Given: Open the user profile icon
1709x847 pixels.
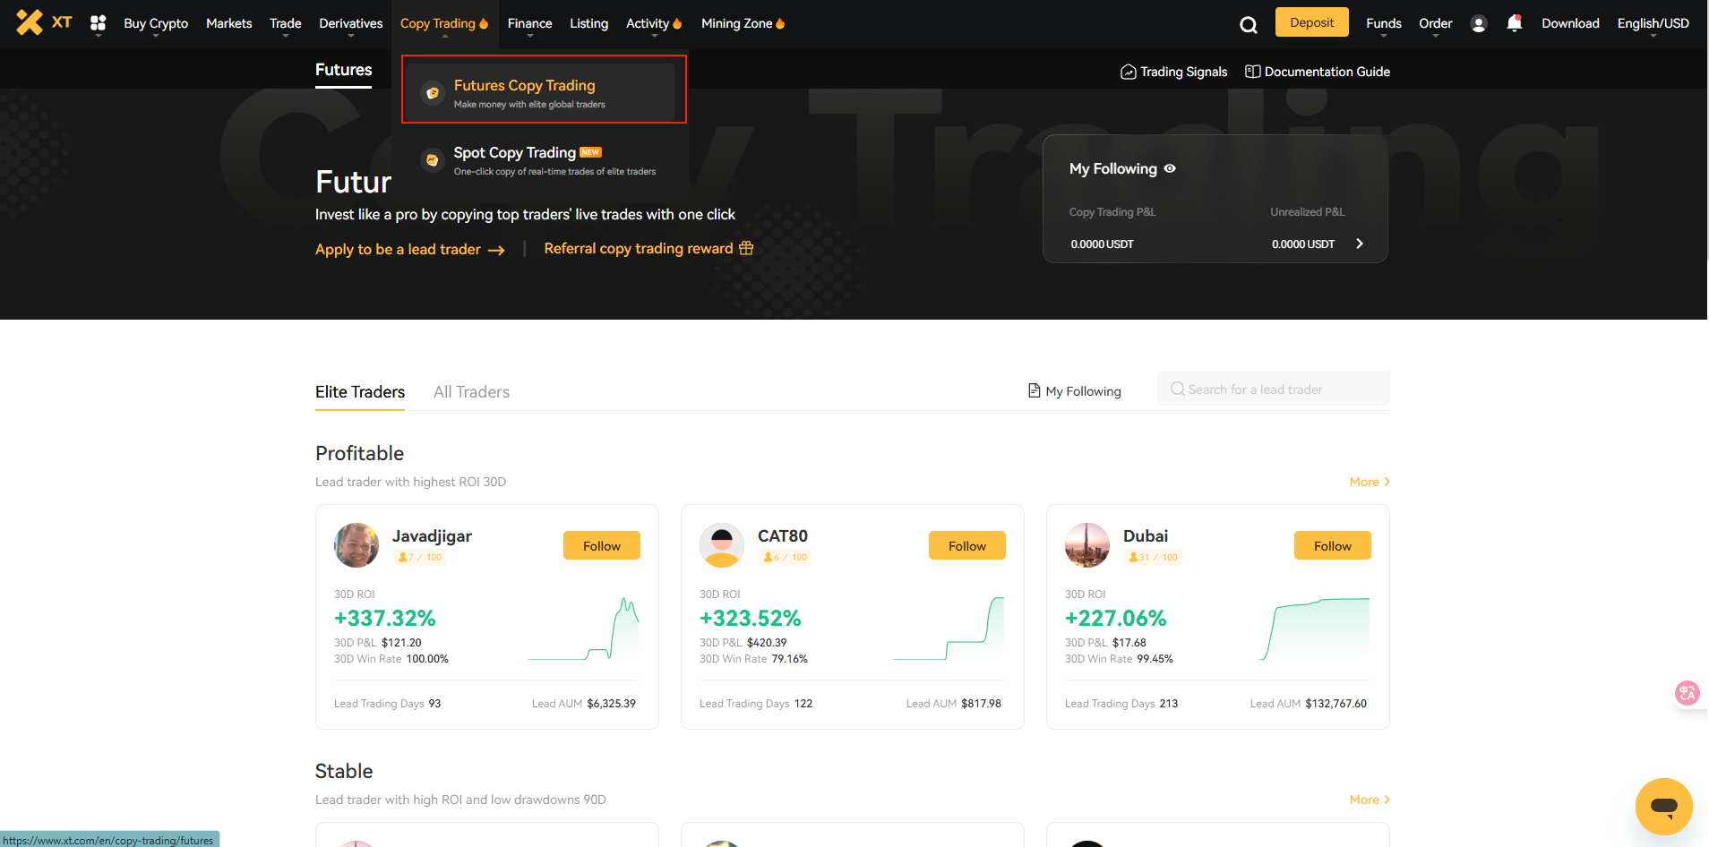Looking at the screenshot, I should [1478, 24].
